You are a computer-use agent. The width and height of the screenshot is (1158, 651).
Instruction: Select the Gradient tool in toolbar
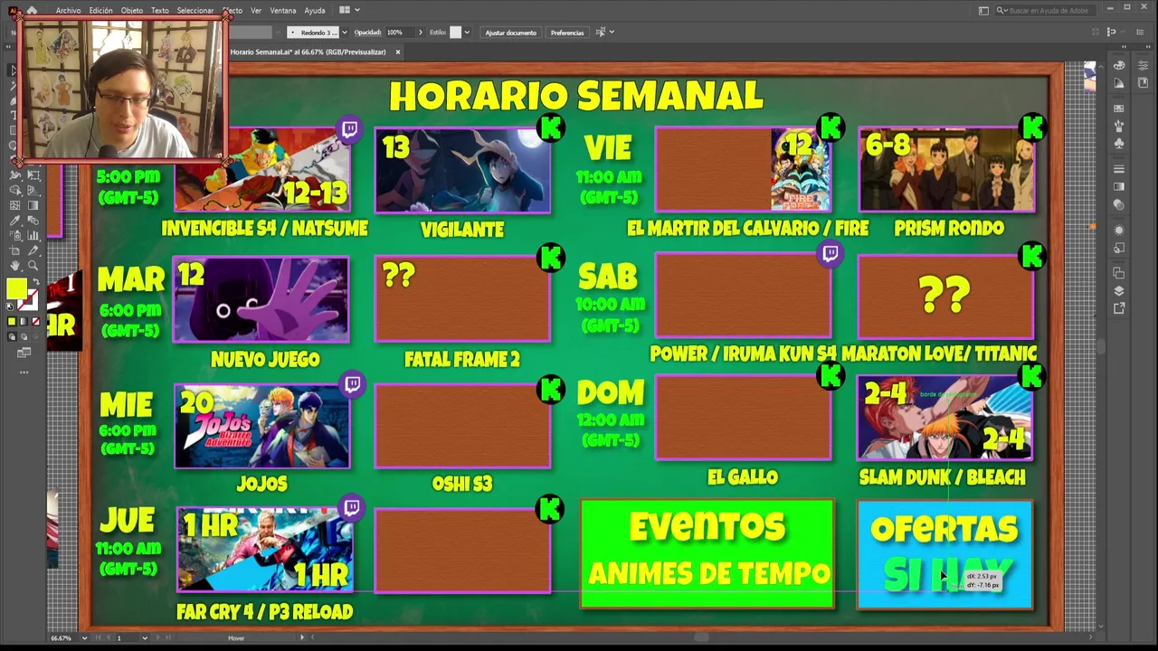(33, 205)
